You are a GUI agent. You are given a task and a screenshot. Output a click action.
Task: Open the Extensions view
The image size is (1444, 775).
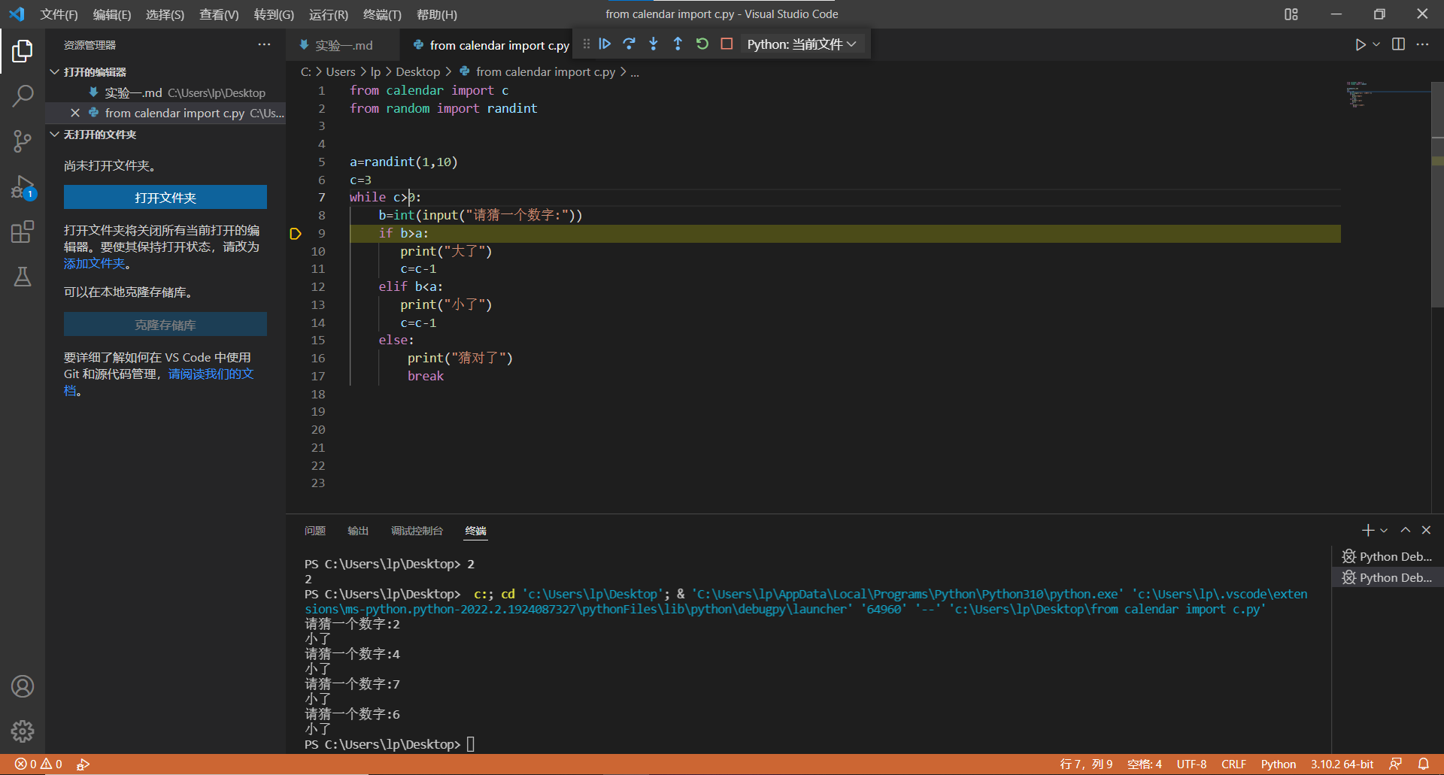23,232
